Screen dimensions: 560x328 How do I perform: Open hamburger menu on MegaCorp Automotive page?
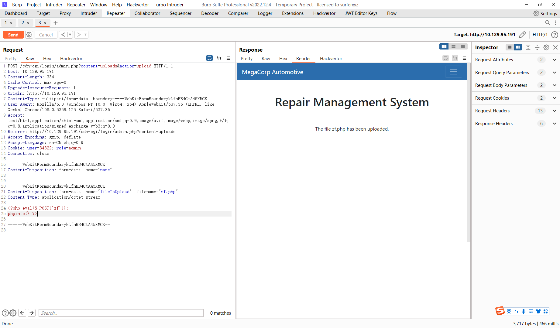[x=454, y=72]
